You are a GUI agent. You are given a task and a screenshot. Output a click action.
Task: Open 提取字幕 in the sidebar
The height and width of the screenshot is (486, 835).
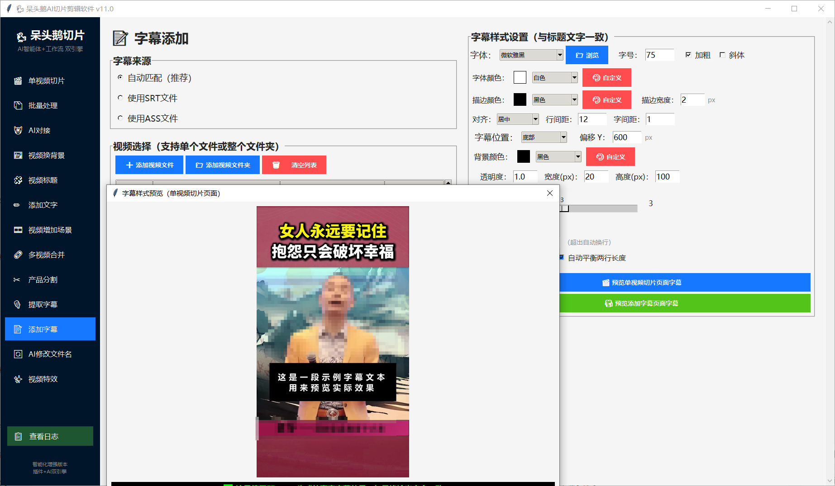(x=43, y=305)
